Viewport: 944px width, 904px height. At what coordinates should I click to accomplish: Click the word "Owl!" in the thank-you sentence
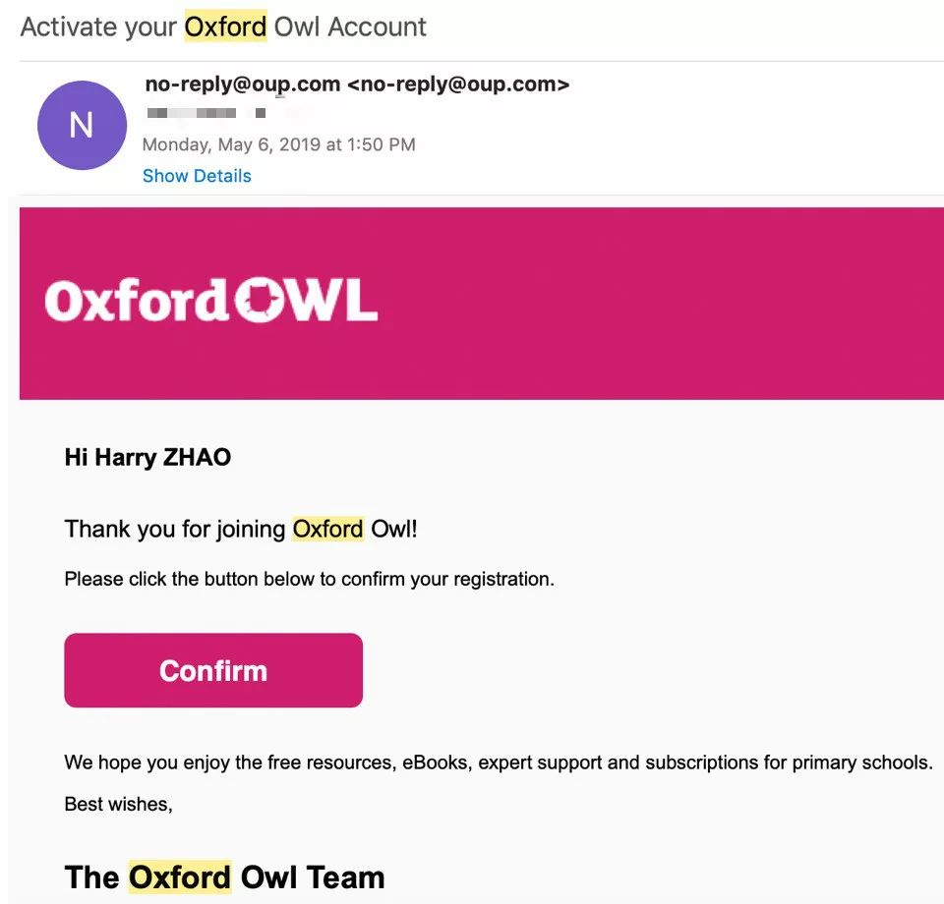click(394, 529)
